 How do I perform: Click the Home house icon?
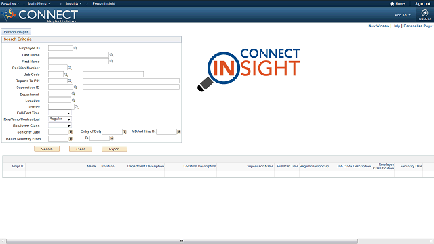point(392,4)
